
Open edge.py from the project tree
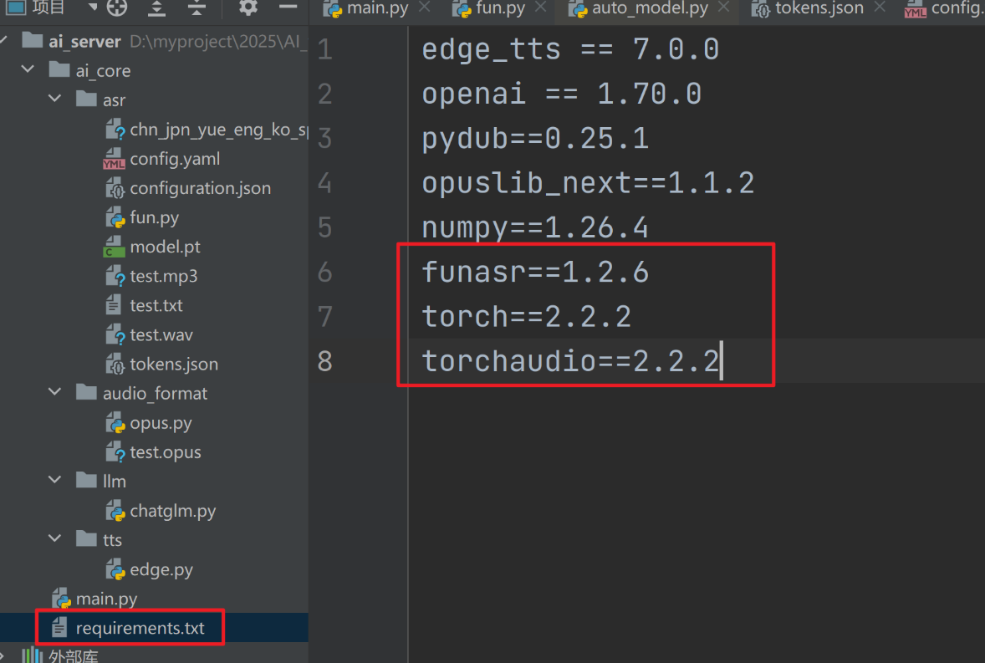tap(161, 569)
